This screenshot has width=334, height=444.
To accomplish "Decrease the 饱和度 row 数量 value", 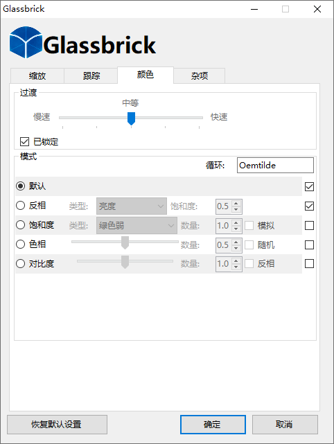I will click(x=236, y=229).
